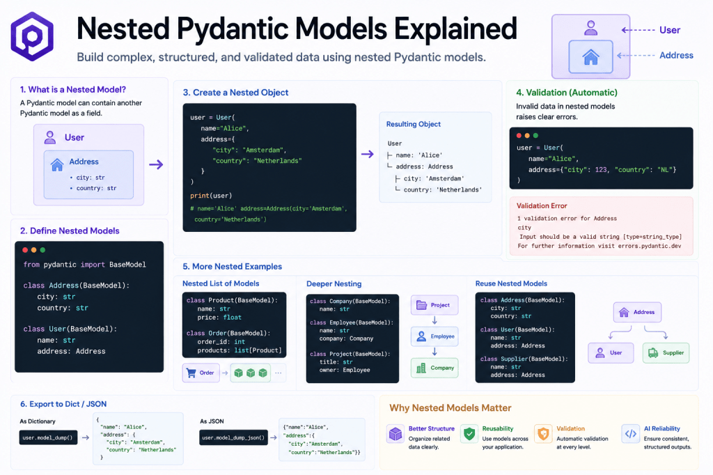Click city: 'Amsterdam' in the Resulting Object tree

point(434,179)
